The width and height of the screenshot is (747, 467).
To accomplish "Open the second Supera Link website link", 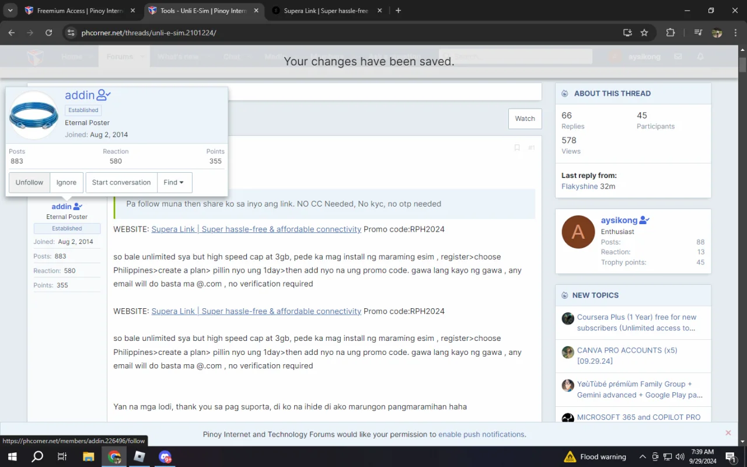I will click(x=256, y=311).
